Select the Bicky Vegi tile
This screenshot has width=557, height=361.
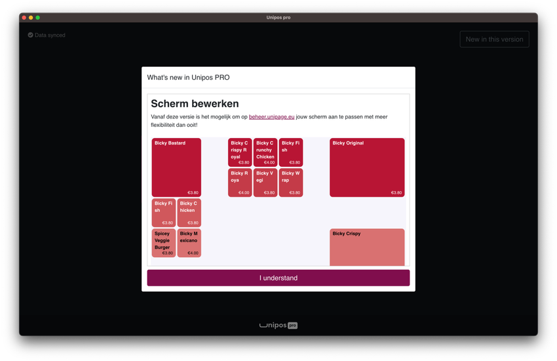(x=265, y=182)
